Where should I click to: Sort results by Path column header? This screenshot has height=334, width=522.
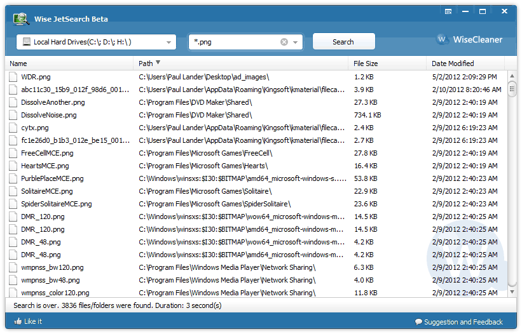[241, 63]
